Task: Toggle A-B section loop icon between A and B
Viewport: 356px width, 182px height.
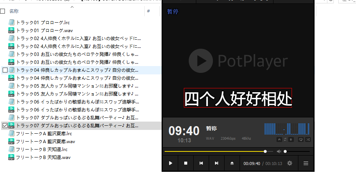Action: 285,139
